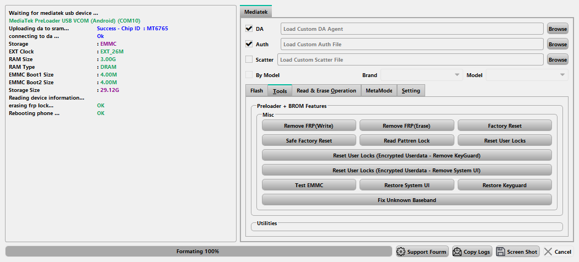Open the Model dropdown

pyautogui.click(x=527, y=75)
